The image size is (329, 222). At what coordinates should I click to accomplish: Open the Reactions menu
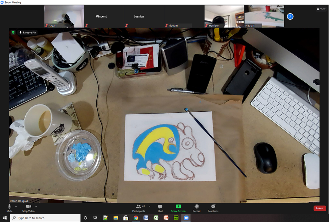pos(213,208)
